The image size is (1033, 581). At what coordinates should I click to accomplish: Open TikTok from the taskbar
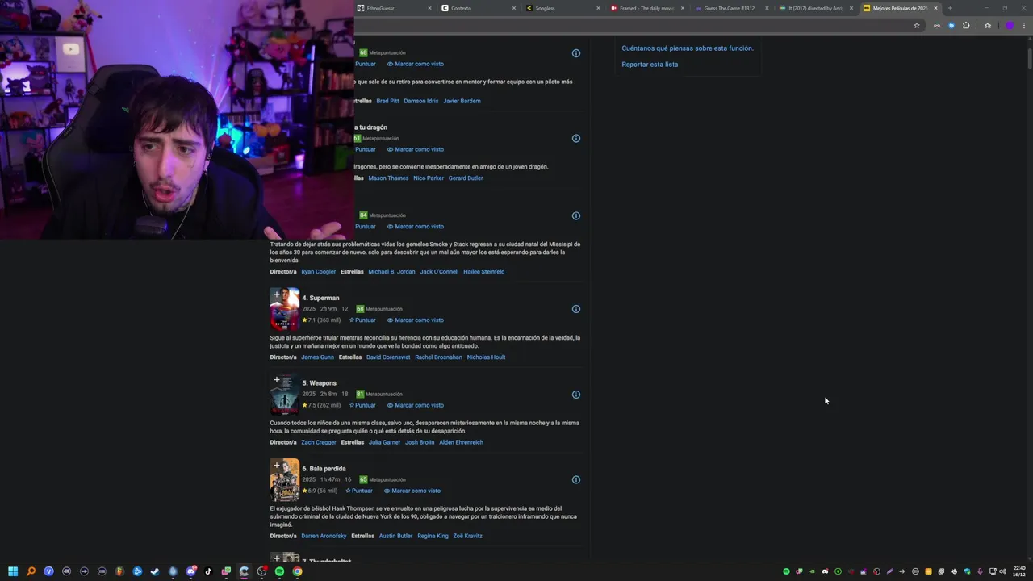(208, 571)
